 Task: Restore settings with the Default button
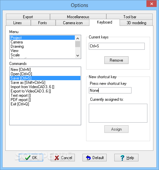click(94, 157)
